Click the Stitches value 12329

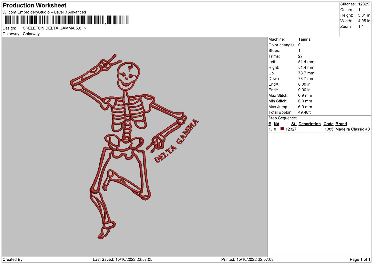pyautogui.click(x=364, y=4)
